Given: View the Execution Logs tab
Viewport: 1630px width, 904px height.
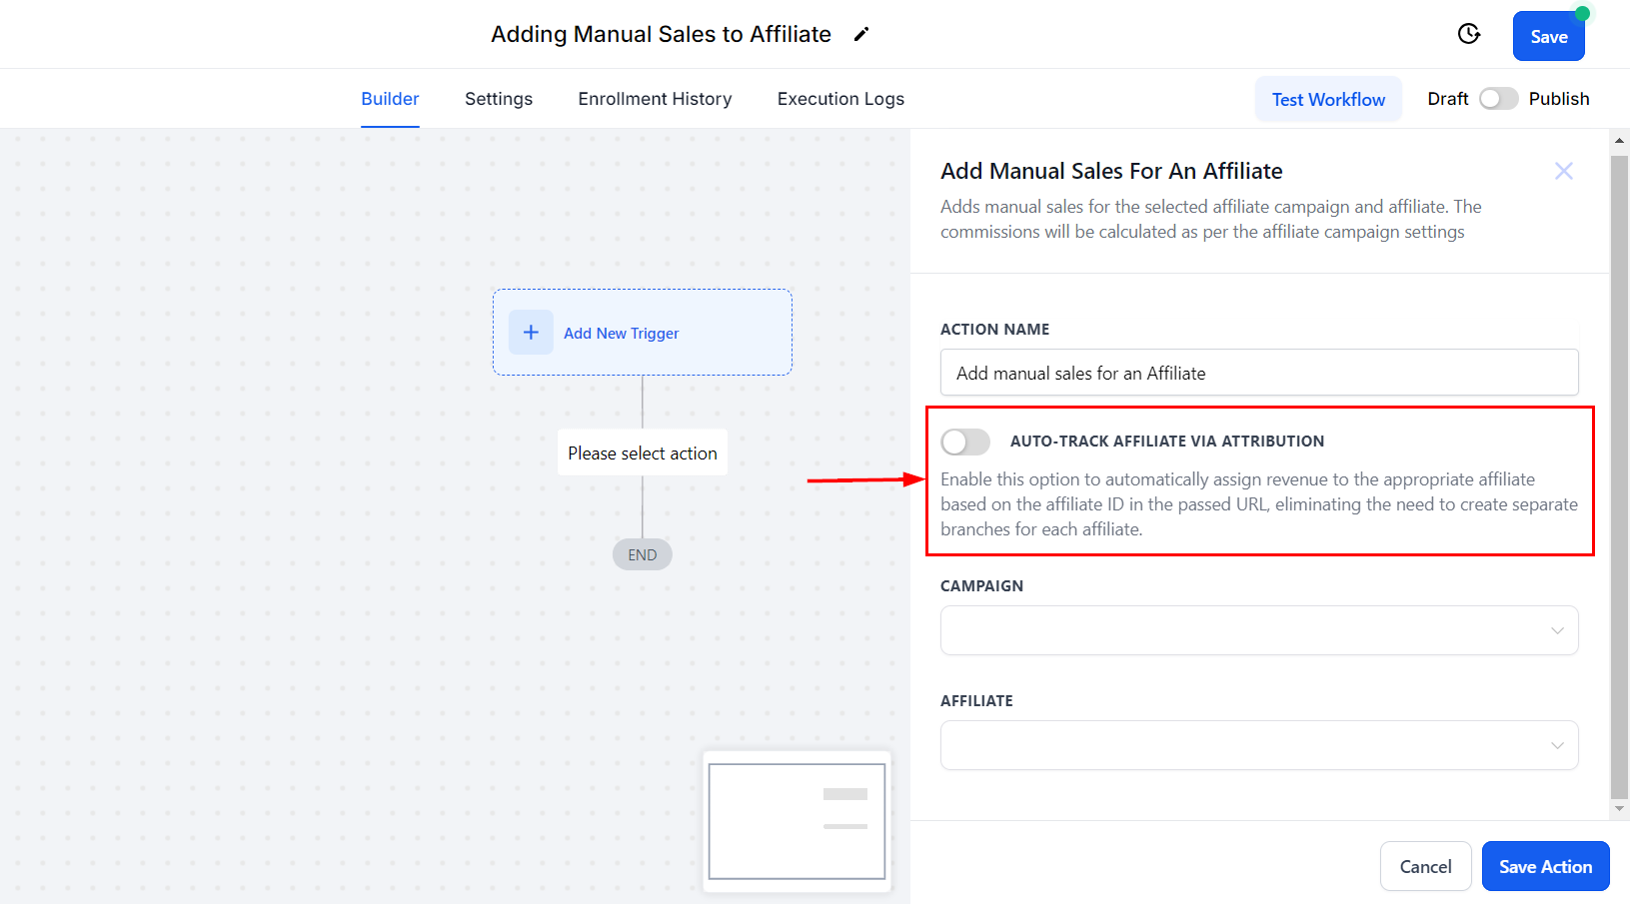Looking at the screenshot, I should click(x=840, y=99).
